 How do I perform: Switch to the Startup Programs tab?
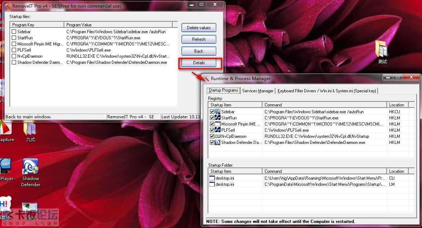coord(223,90)
